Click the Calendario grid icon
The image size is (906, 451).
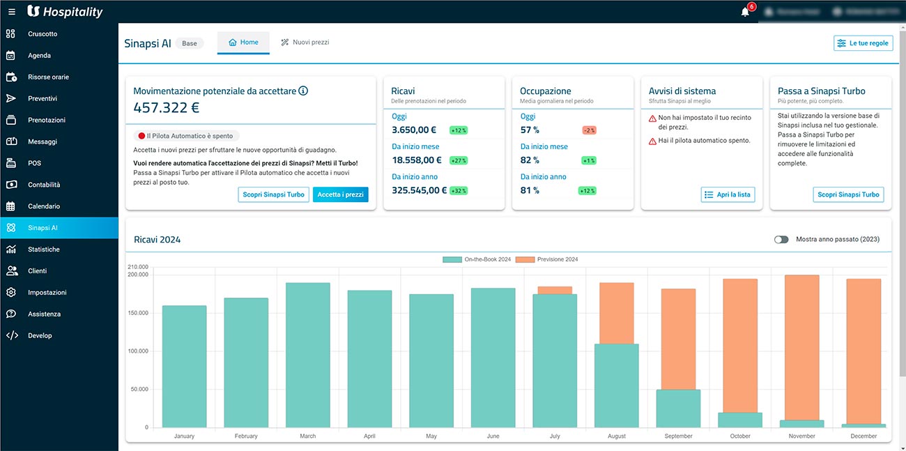click(x=10, y=206)
